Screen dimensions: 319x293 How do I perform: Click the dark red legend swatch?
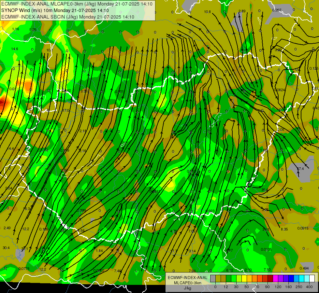[x=270, y=278]
